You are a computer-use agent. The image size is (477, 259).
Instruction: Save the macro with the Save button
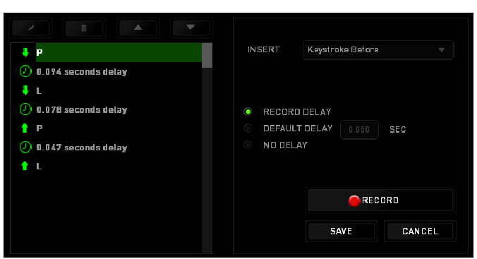pyautogui.click(x=341, y=231)
